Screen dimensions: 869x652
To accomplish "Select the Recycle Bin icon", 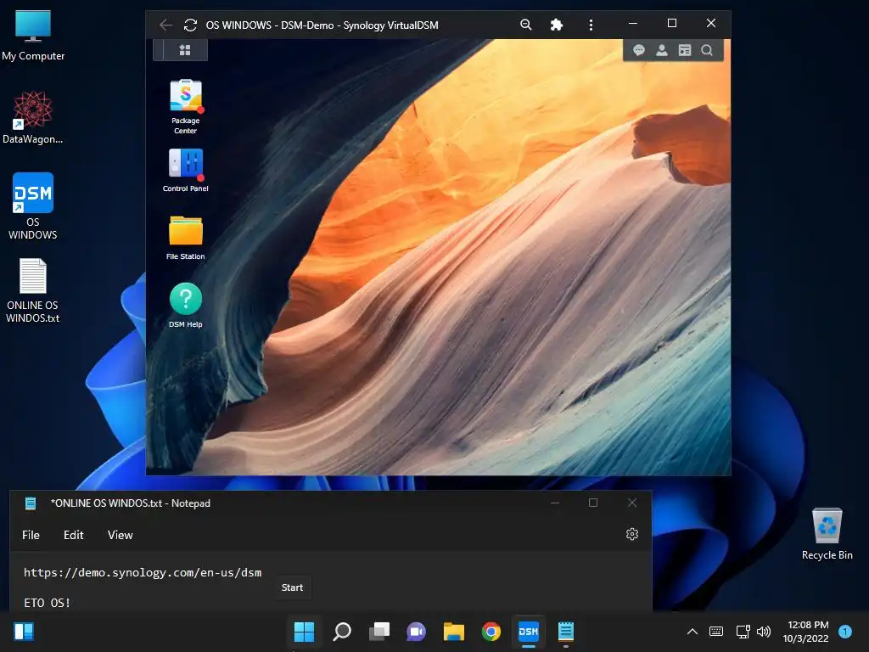I will click(827, 534).
